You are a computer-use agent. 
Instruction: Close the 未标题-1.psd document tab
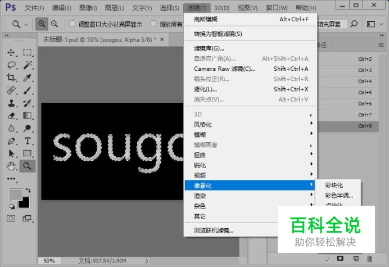click(x=162, y=39)
